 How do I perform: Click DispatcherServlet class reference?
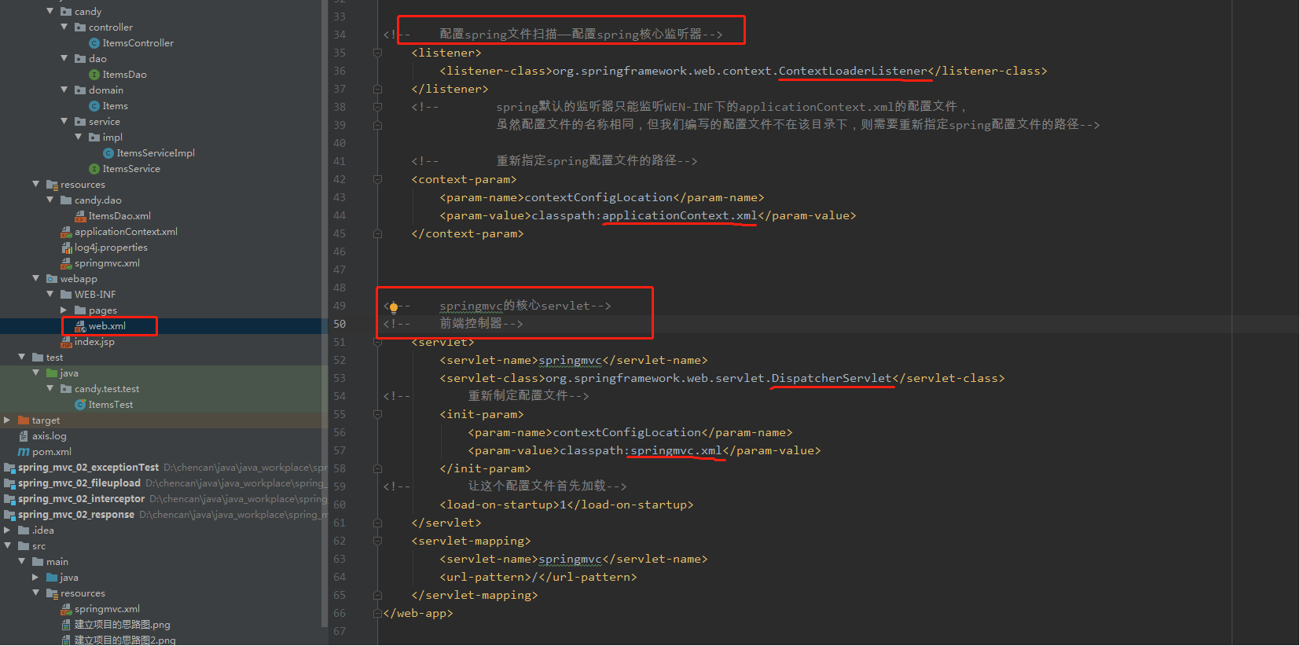pyautogui.click(x=832, y=378)
